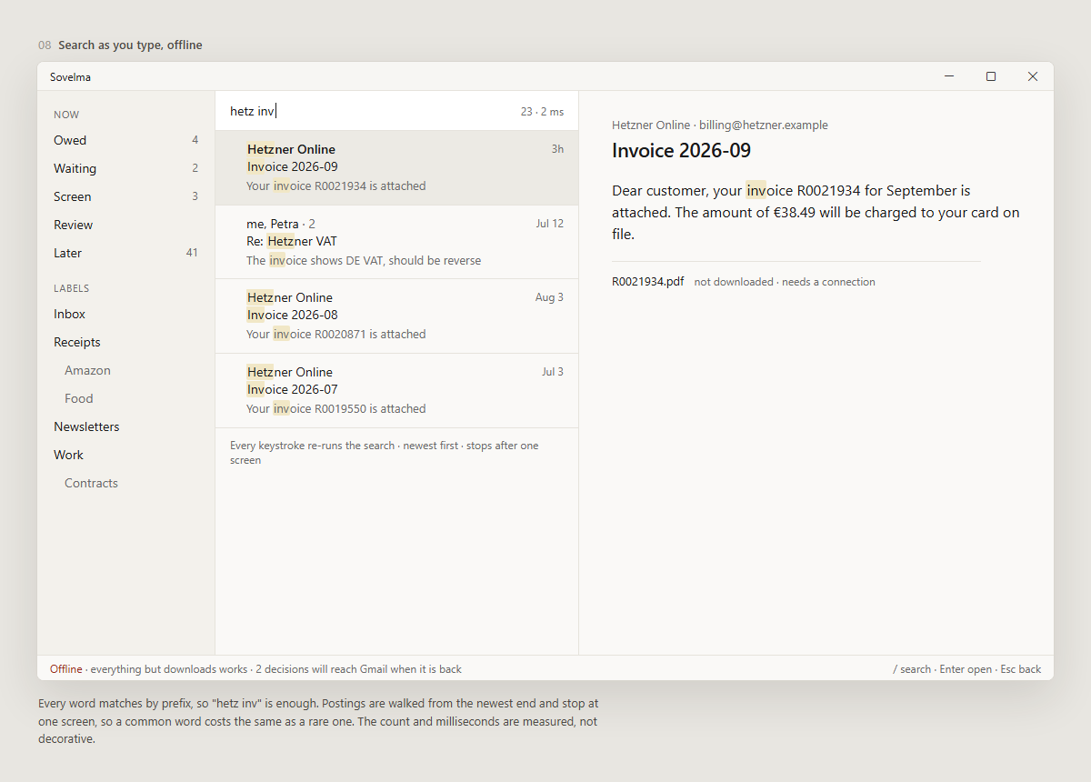Click the "23 · 2 ms" result count

542,112
